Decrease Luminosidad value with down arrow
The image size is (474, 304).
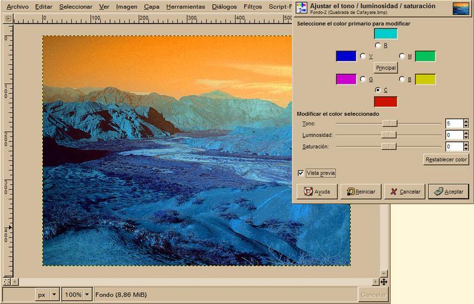[x=466, y=137]
